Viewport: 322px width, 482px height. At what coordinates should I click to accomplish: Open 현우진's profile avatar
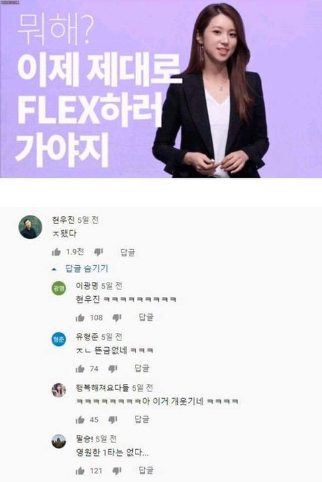30,227
